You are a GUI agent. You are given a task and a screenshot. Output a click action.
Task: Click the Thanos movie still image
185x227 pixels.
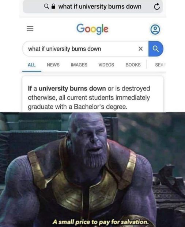point(92,170)
